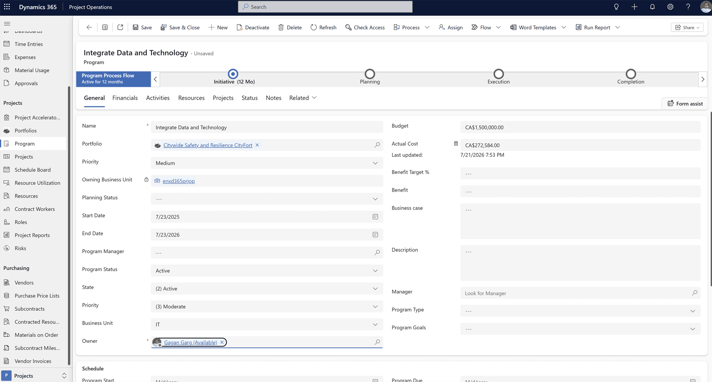Collapse the process flow with left chevron
Image resolution: width=712 pixels, height=382 pixels.
tap(155, 79)
